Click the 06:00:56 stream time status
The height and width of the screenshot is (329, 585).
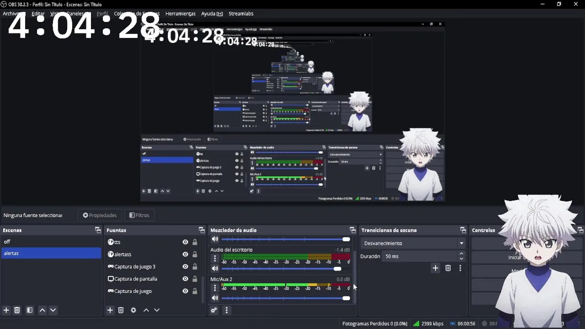[x=466, y=324]
